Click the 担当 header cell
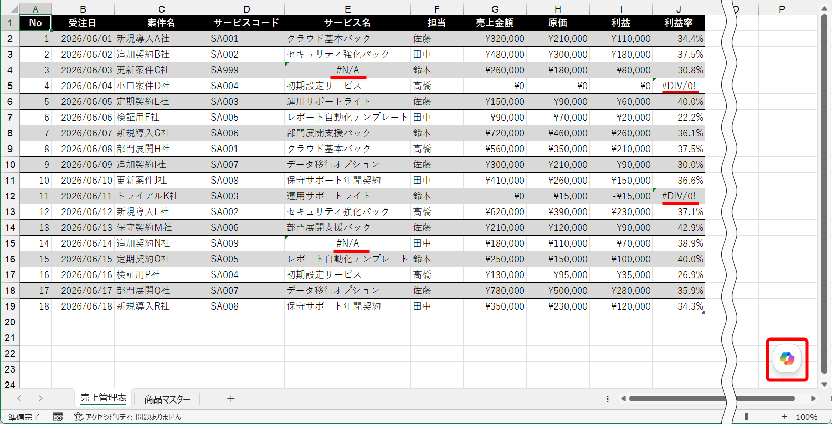This screenshot has width=832, height=424. coord(437,23)
